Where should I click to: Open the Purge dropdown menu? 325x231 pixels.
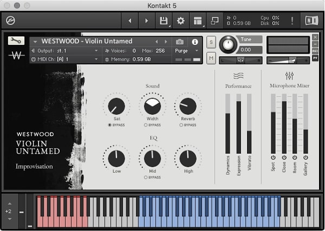pyautogui.click(x=187, y=51)
